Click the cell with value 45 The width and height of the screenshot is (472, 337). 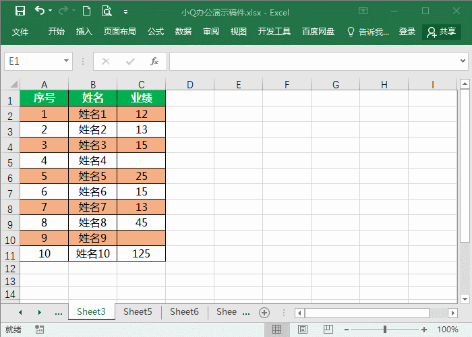[141, 222]
